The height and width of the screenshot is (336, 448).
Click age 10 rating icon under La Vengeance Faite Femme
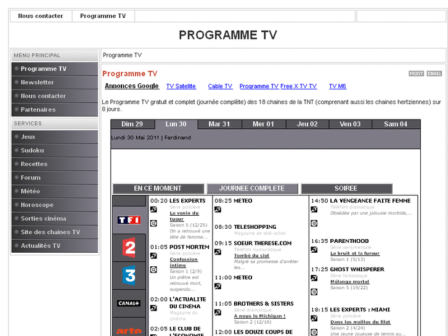click(x=314, y=223)
